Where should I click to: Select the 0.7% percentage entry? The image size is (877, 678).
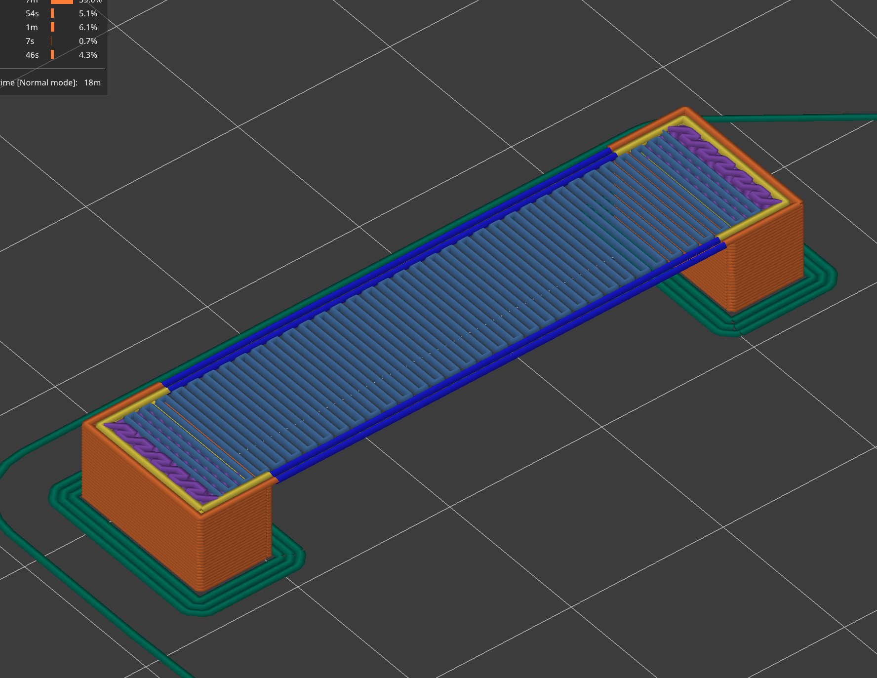[x=87, y=41]
